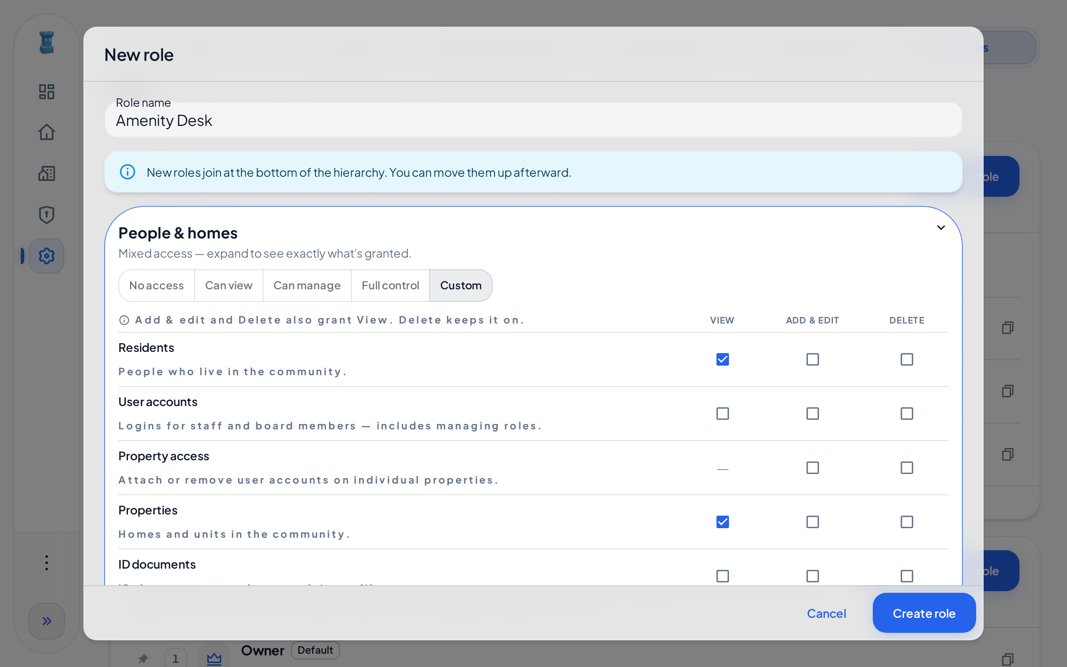Open the shield security sidebar icon

tap(46, 215)
